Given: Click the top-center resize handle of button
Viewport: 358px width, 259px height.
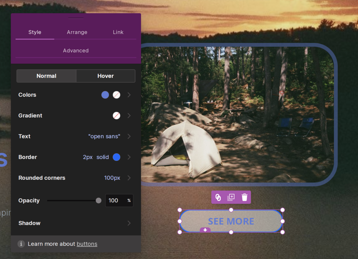Looking at the screenshot, I should click(x=231, y=210).
